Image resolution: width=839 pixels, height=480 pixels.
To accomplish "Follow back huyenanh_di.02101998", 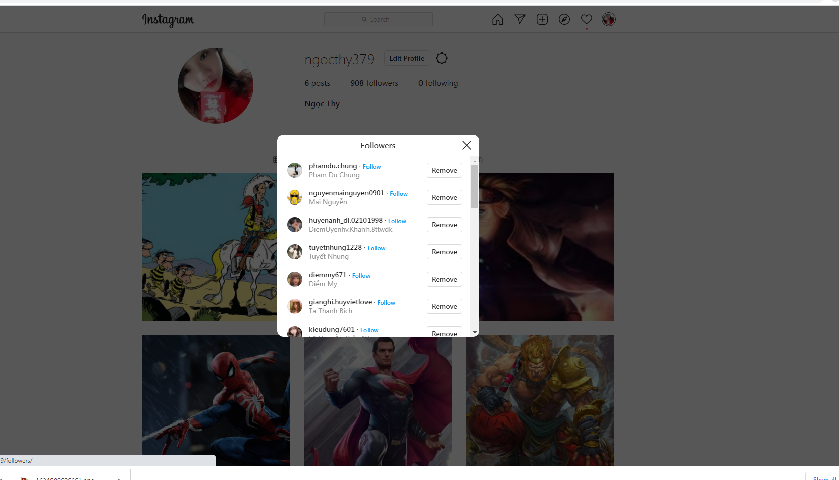I will [x=397, y=221].
